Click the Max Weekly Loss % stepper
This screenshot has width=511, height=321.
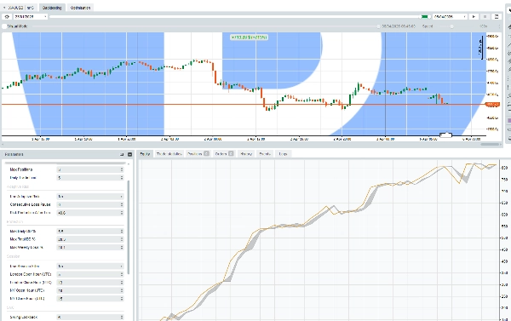click(x=122, y=248)
